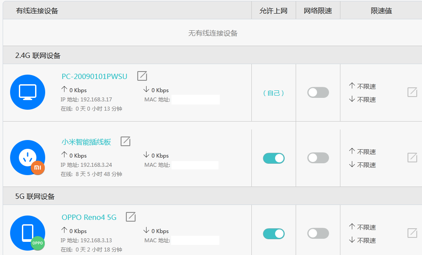Click the Mi smart plug device icon

28,158
